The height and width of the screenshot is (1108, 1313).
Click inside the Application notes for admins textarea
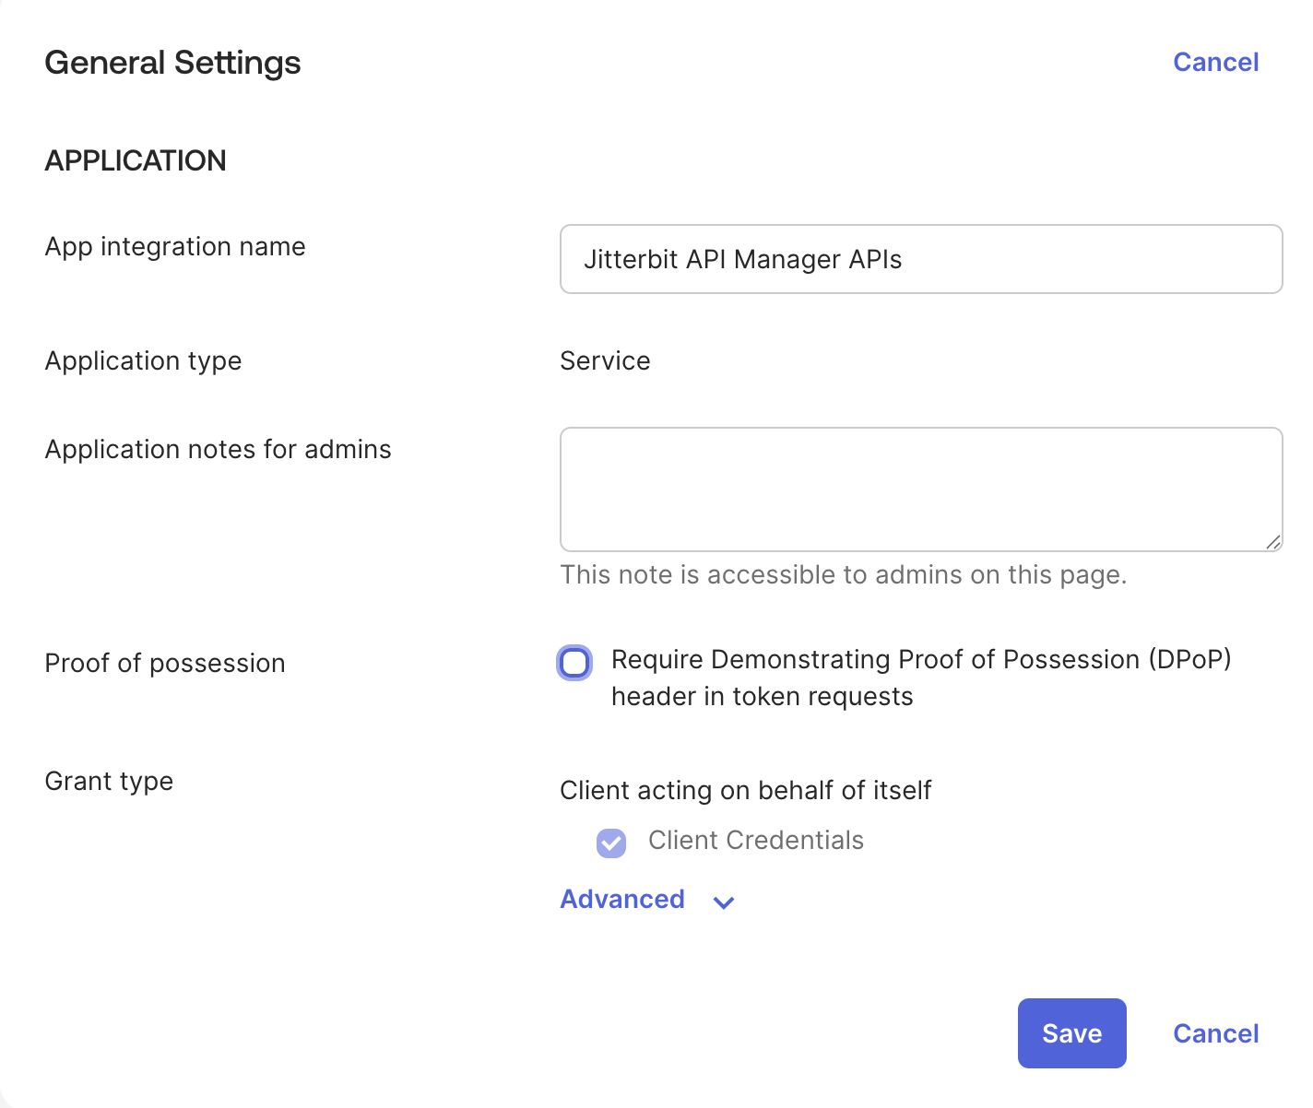pyautogui.click(x=920, y=489)
